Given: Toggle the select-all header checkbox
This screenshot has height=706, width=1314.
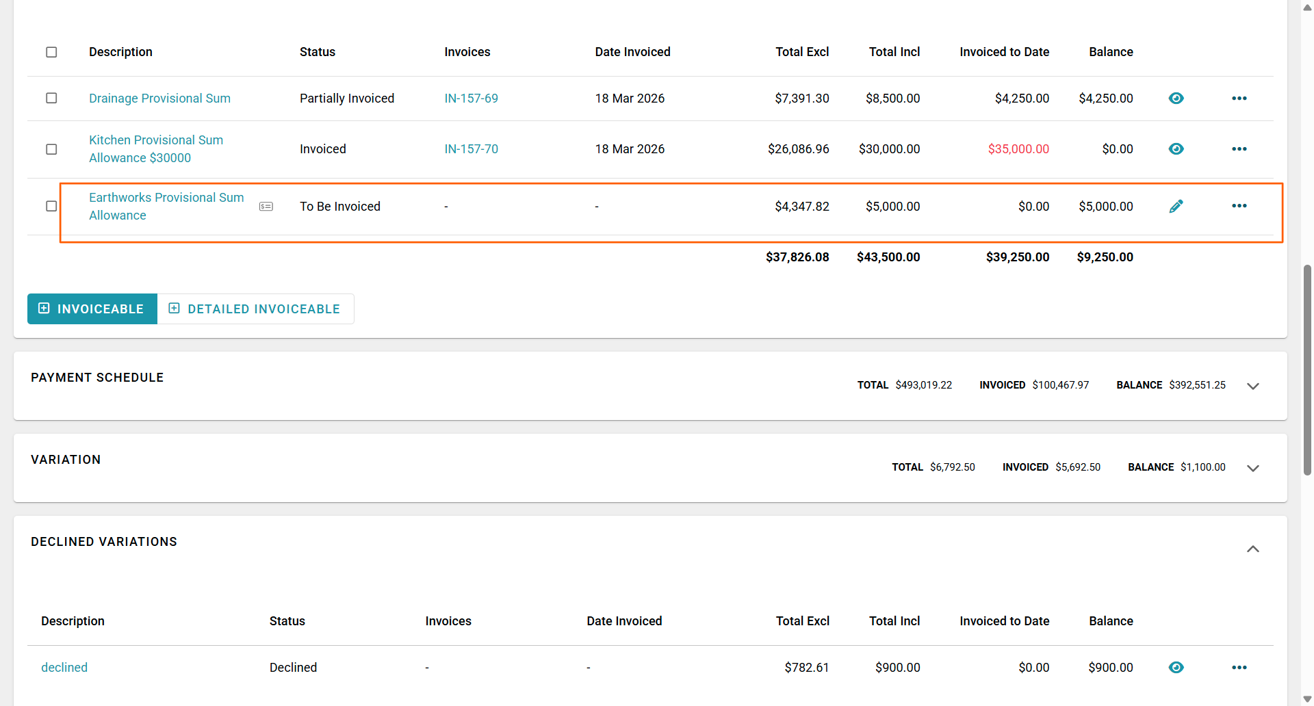Looking at the screenshot, I should (x=51, y=52).
